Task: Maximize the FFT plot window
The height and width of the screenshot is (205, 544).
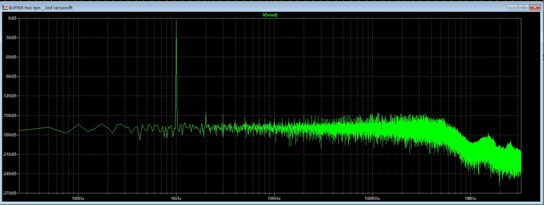Action: point(523,7)
